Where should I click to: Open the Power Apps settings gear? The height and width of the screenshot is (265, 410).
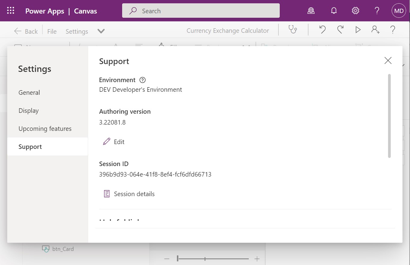click(355, 11)
